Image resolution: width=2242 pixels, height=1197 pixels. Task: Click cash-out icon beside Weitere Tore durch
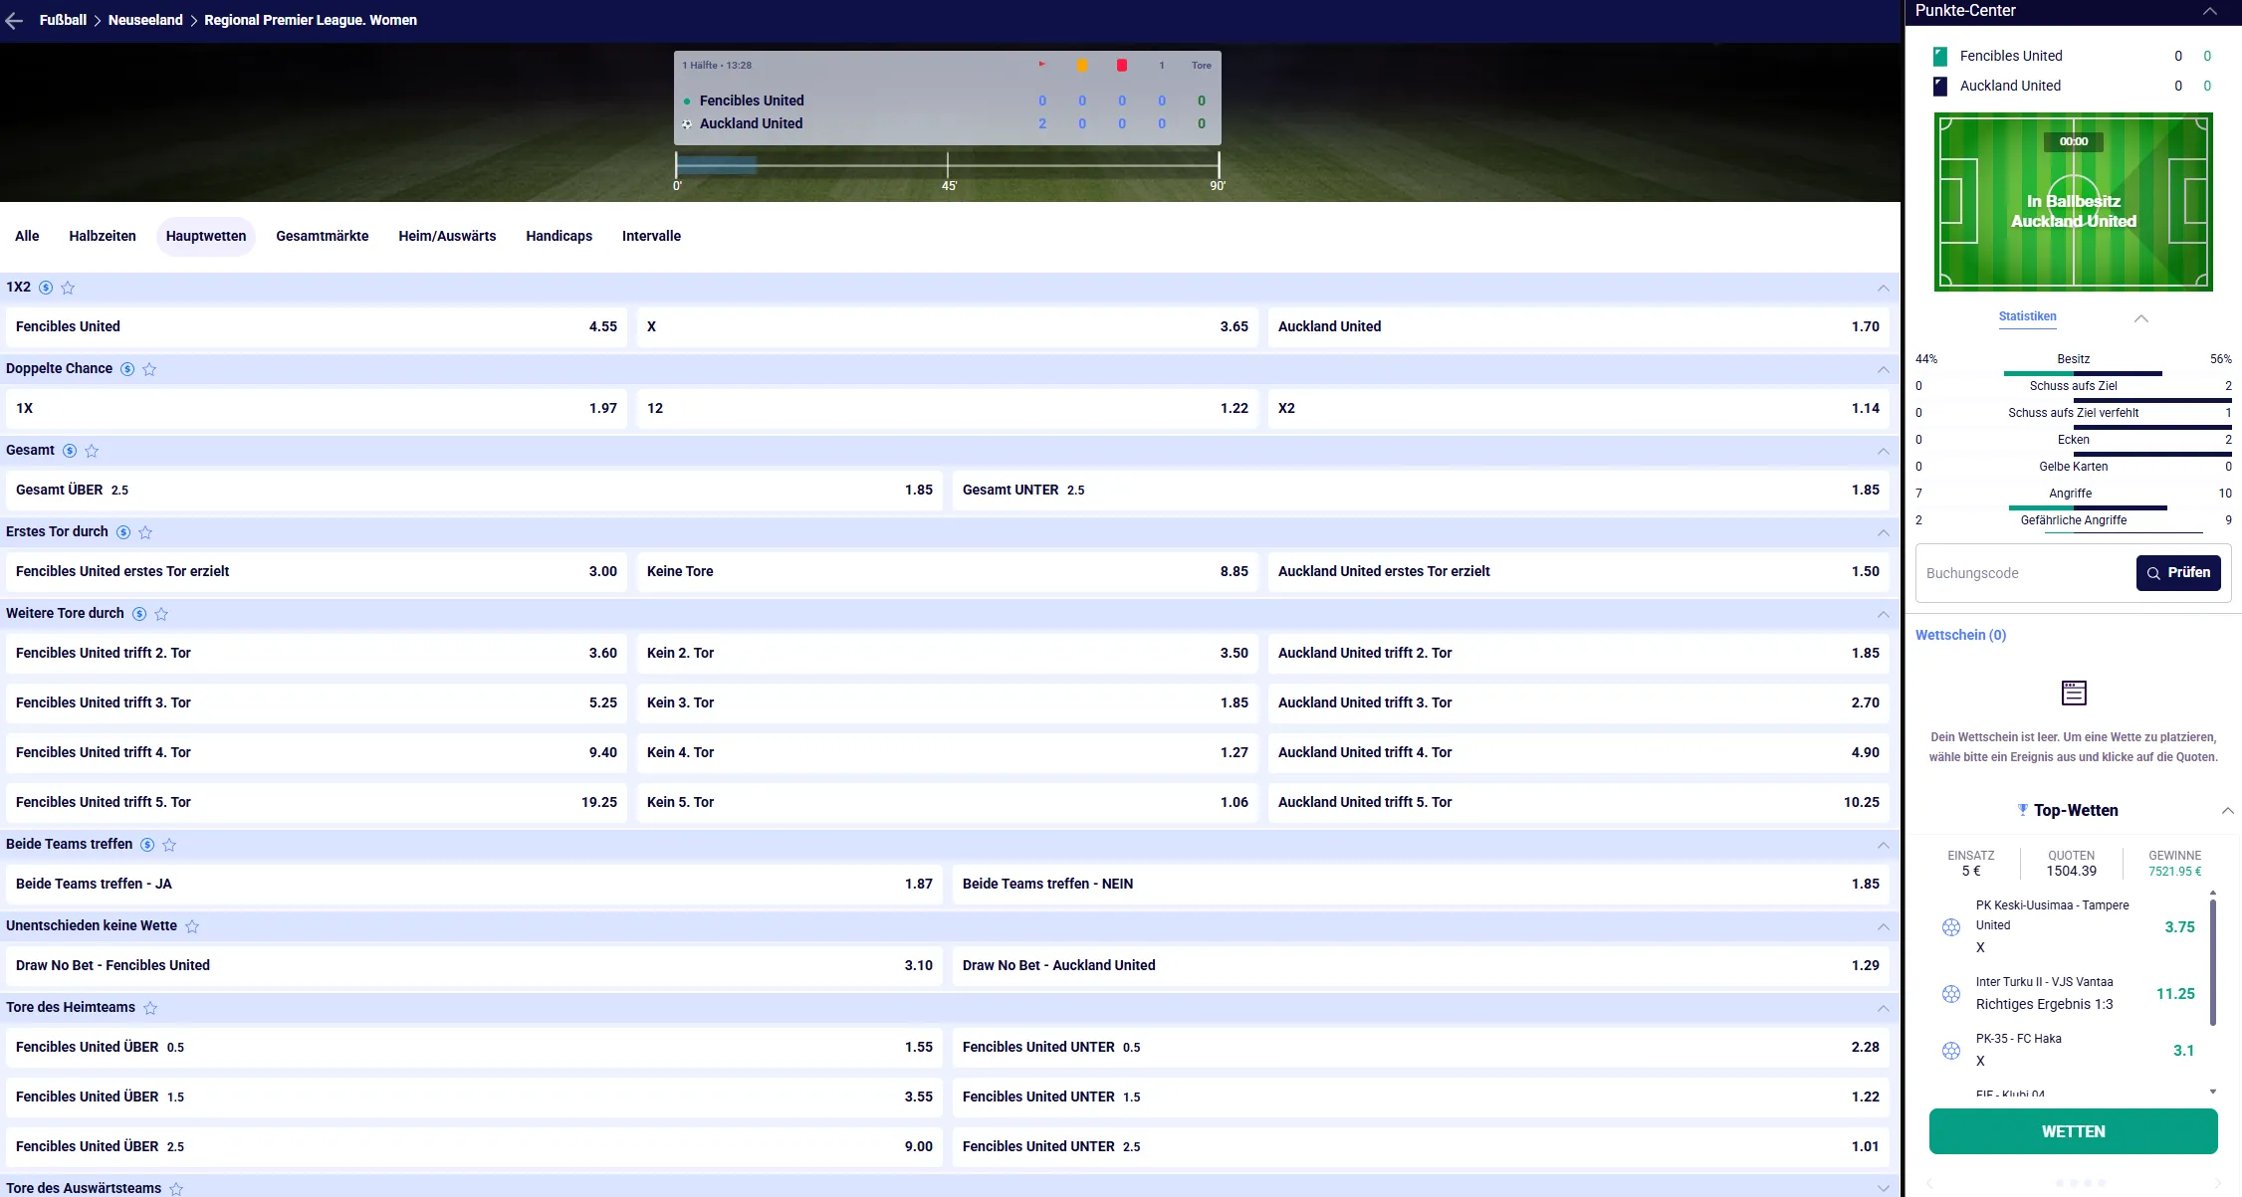pos(139,614)
